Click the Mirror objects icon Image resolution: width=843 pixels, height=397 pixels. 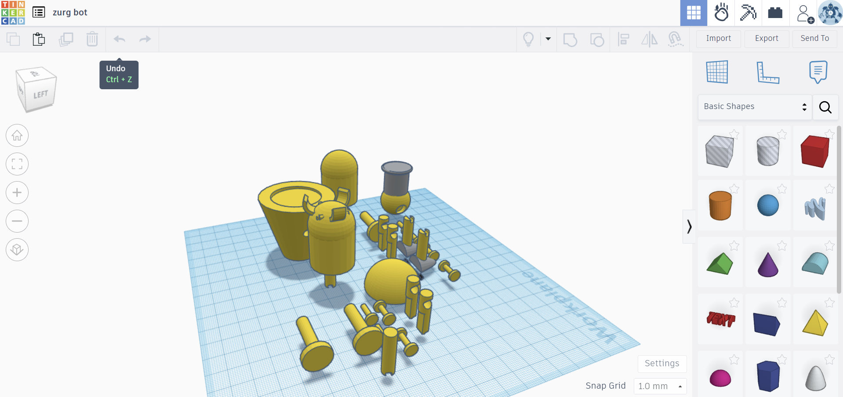[x=649, y=39]
